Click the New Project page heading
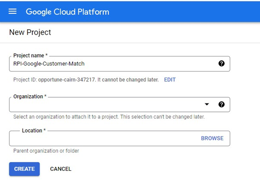 click(30, 33)
